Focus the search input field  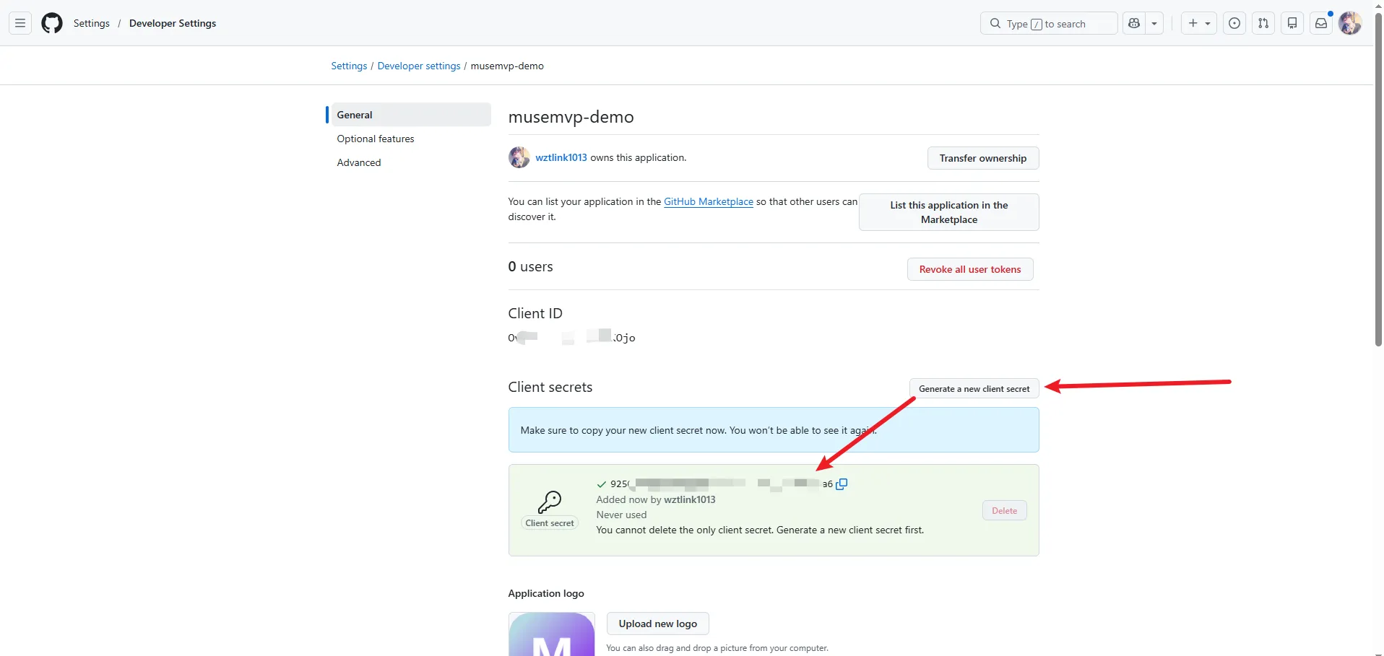pyautogui.click(x=1049, y=23)
